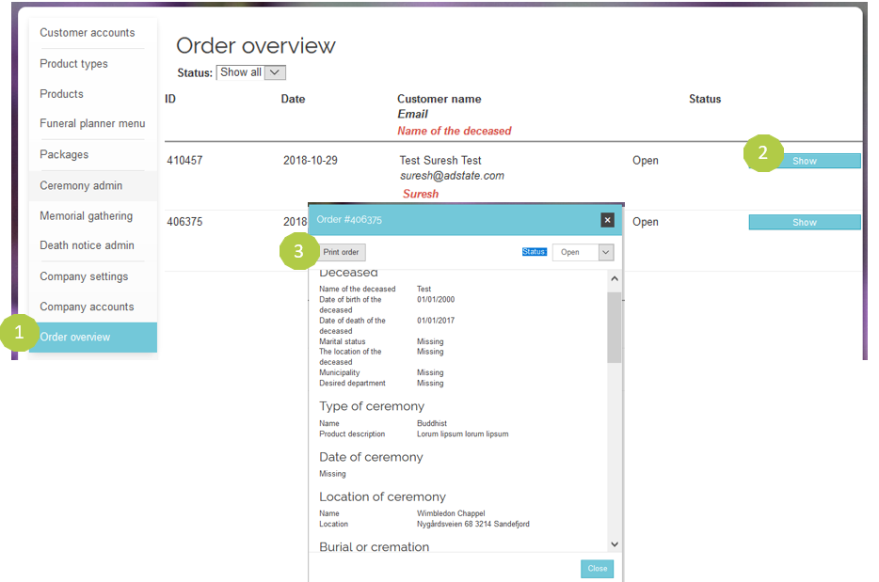Open the Funeral planner menu page
The width and height of the screenshot is (879, 582).
92,124
